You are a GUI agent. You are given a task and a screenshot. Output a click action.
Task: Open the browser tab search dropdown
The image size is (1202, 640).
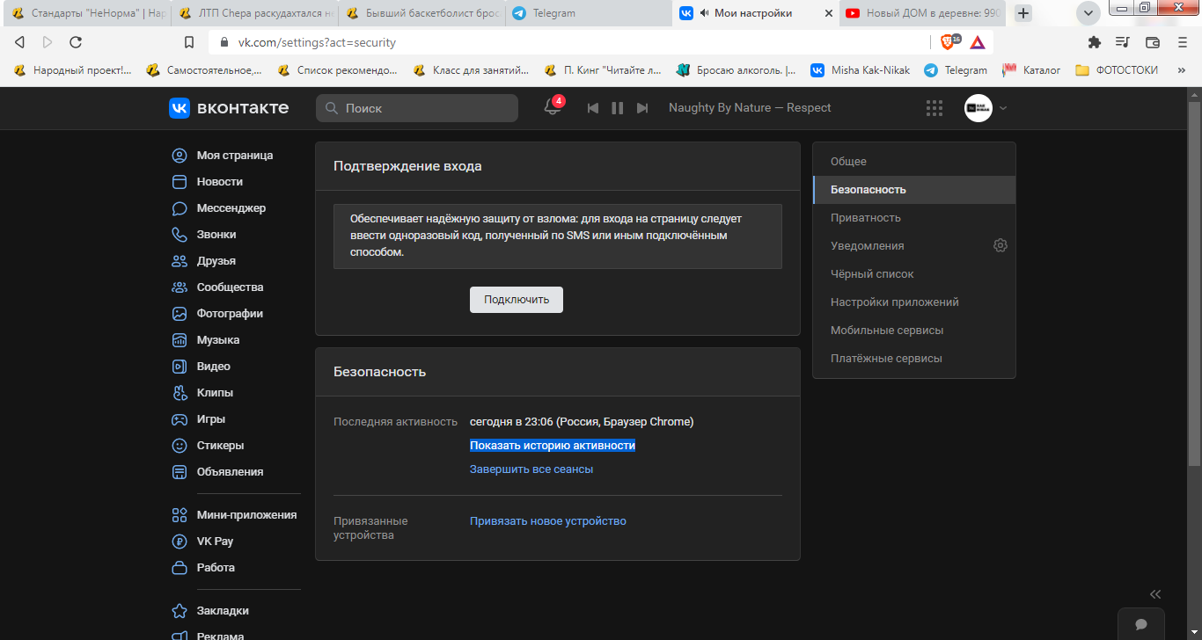coord(1088,13)
